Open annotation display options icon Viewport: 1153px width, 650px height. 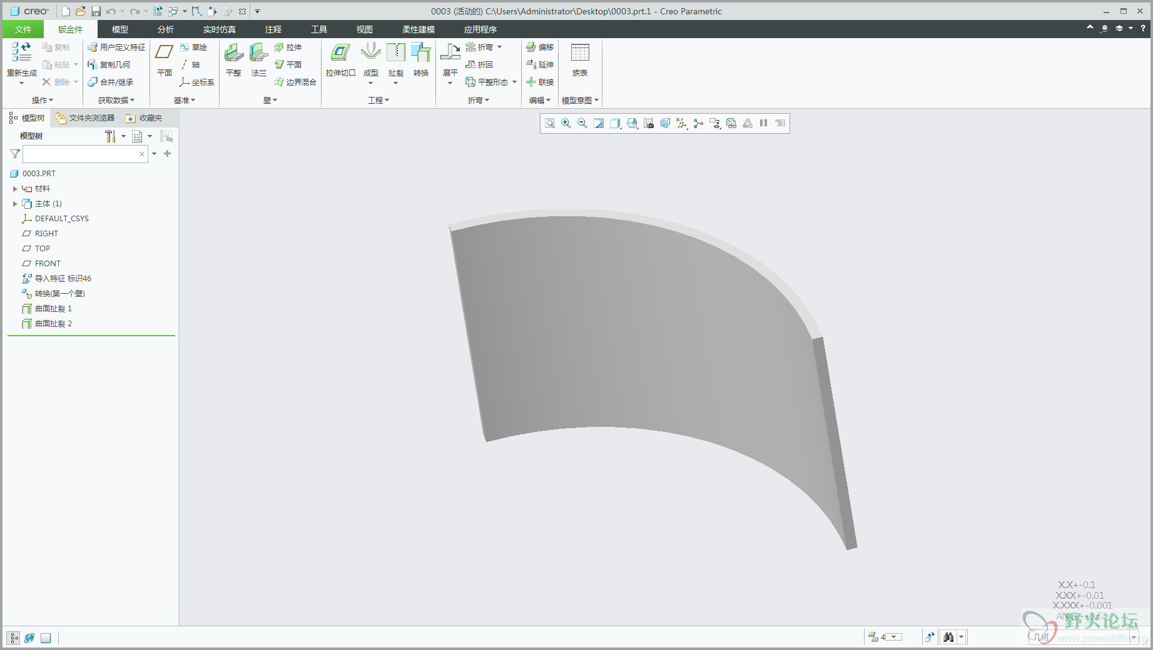click(x=715, y=123)
